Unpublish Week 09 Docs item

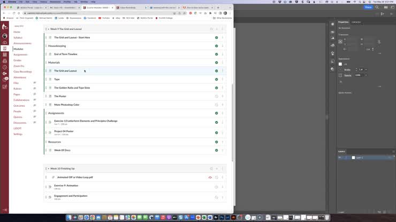[x=216, y=150]
